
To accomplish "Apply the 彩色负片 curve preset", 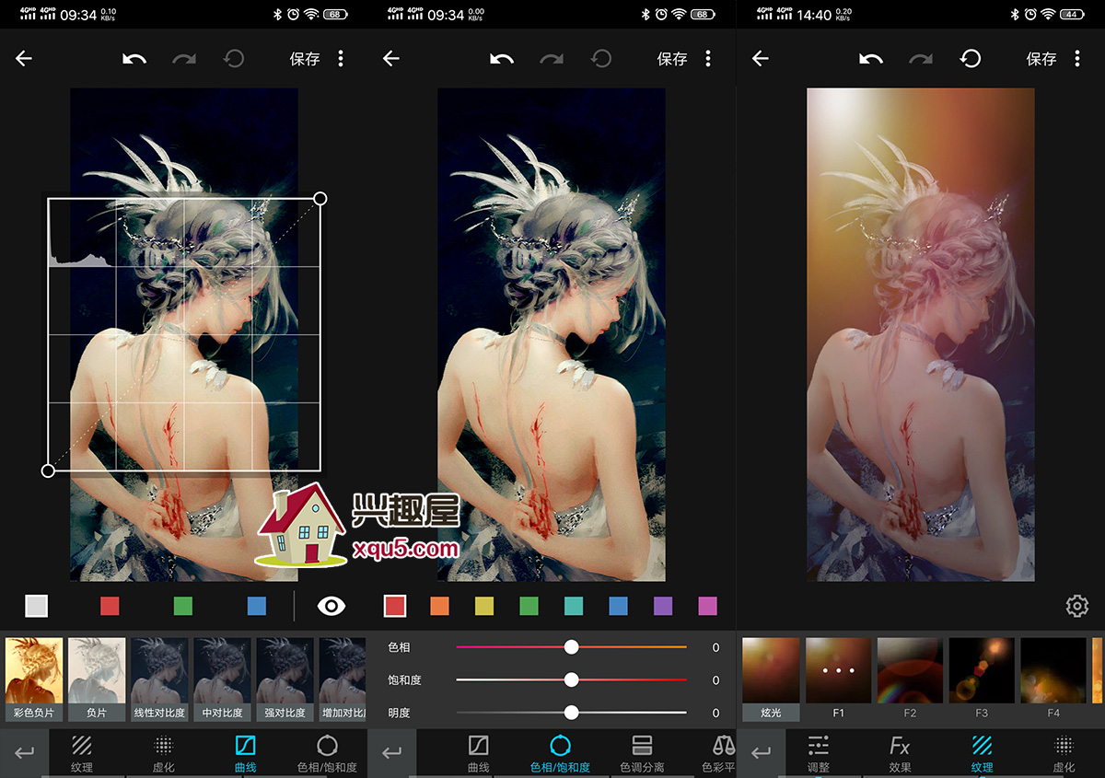I will pyautogui.click(x=34, y=679).
